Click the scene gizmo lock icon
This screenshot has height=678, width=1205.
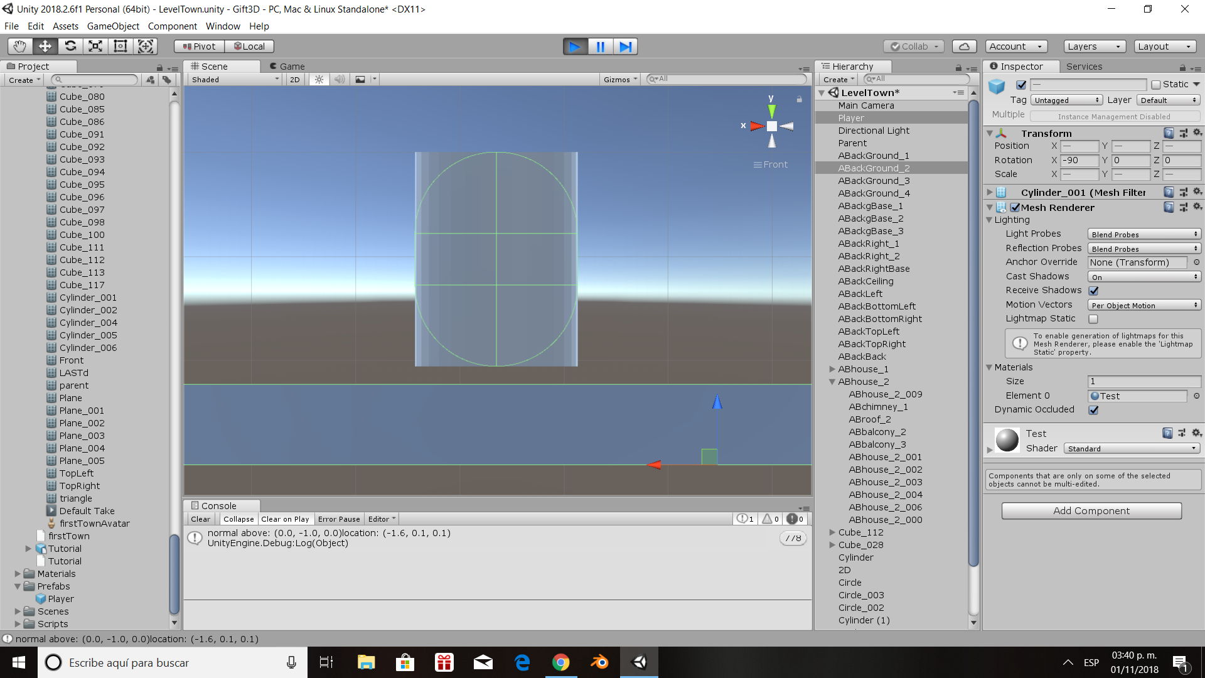click(x=799, y=99)
